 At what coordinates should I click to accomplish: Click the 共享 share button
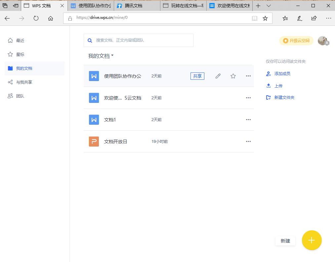pos(197,76)
